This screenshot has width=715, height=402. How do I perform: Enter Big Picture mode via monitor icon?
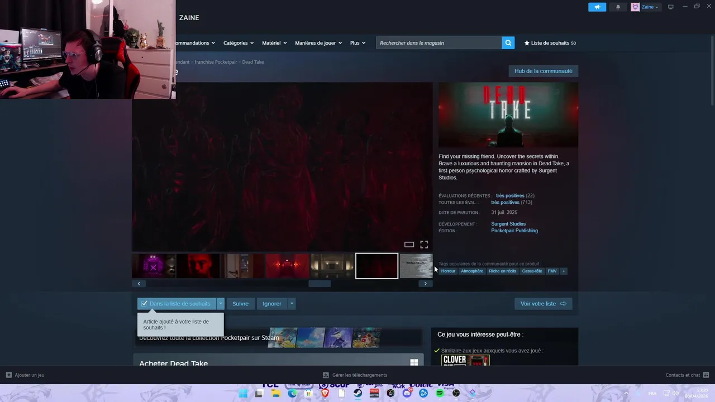[670, 7]
